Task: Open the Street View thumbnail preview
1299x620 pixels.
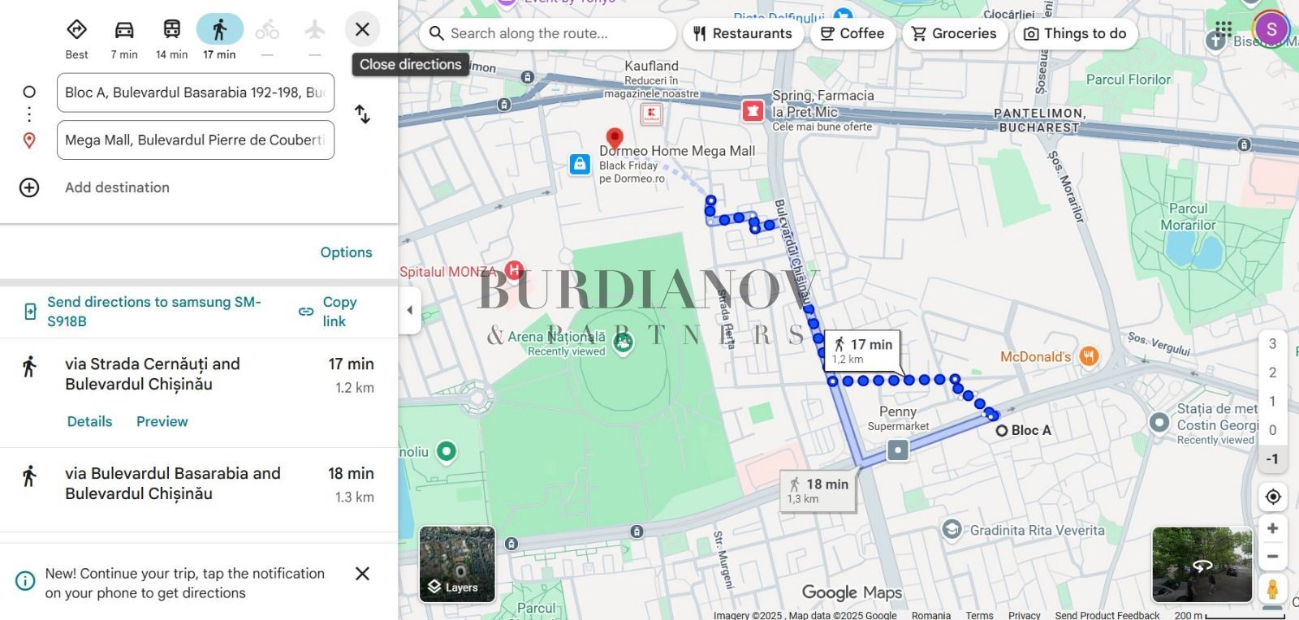Action: pos(1202,564)
